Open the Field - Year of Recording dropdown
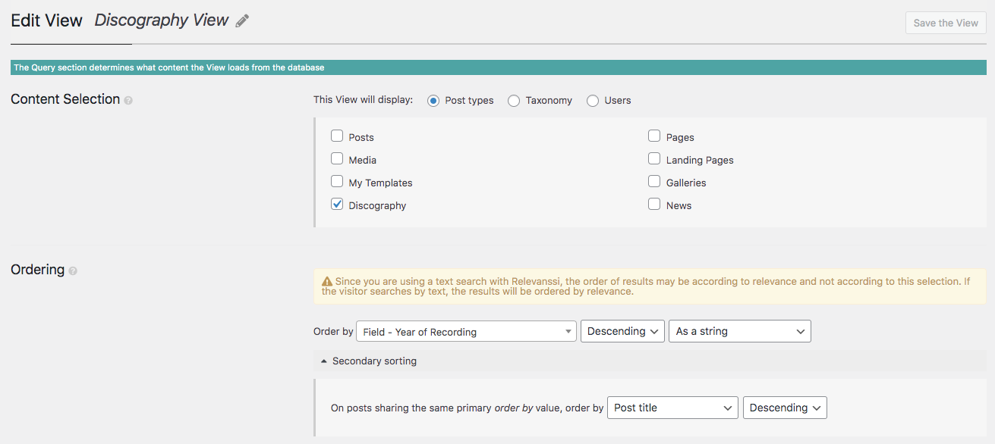Image resolution: width=995 pixels, height=444 pixels. [x=466, y=331]
